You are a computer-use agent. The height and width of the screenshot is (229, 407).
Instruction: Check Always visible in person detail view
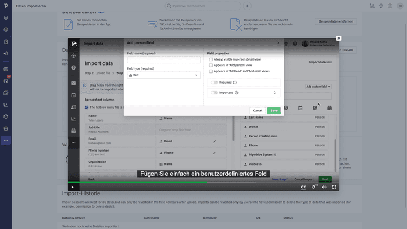point(210,59)
